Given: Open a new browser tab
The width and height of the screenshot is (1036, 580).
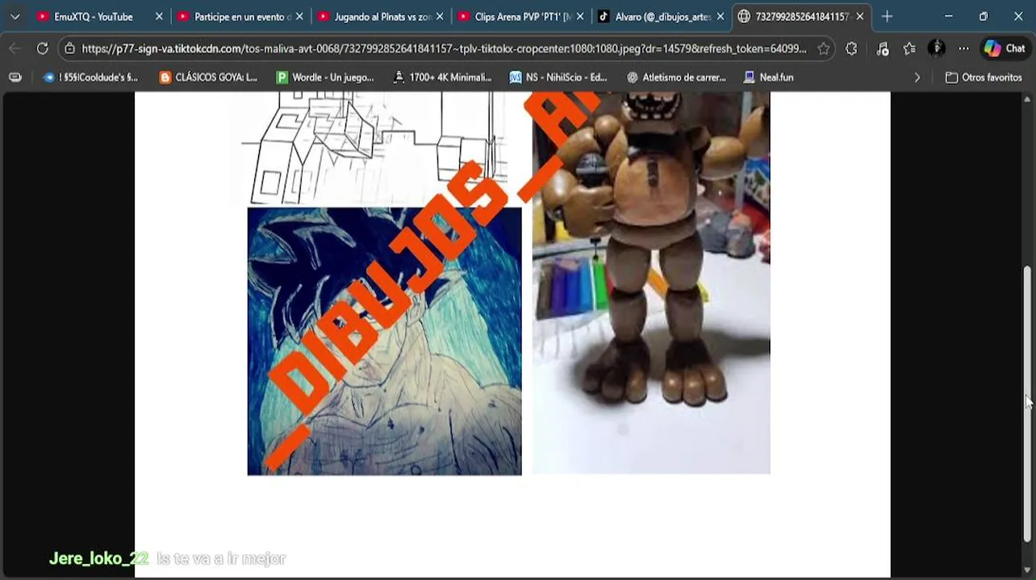Looking at the screenshot, I should pyautogui.click(x=888, y=16).
